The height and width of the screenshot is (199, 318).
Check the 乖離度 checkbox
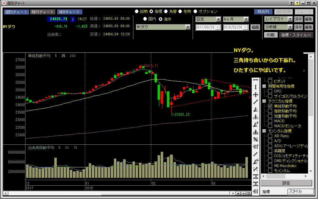270,151
